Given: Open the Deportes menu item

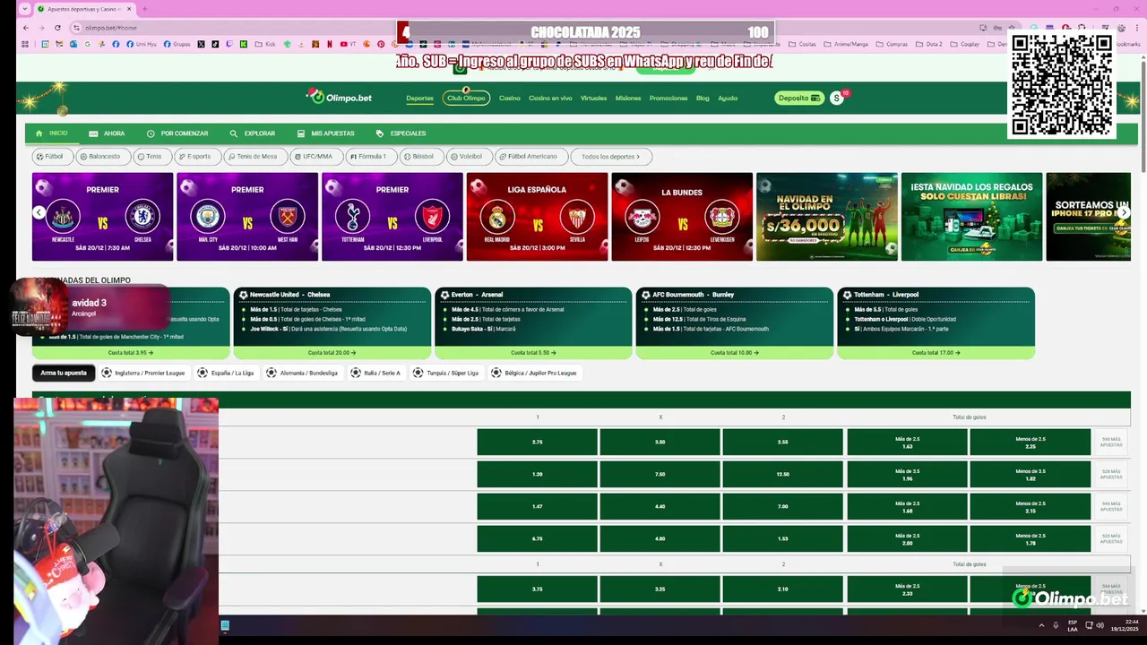Looking at the screenshot, I should click(419, 99).
